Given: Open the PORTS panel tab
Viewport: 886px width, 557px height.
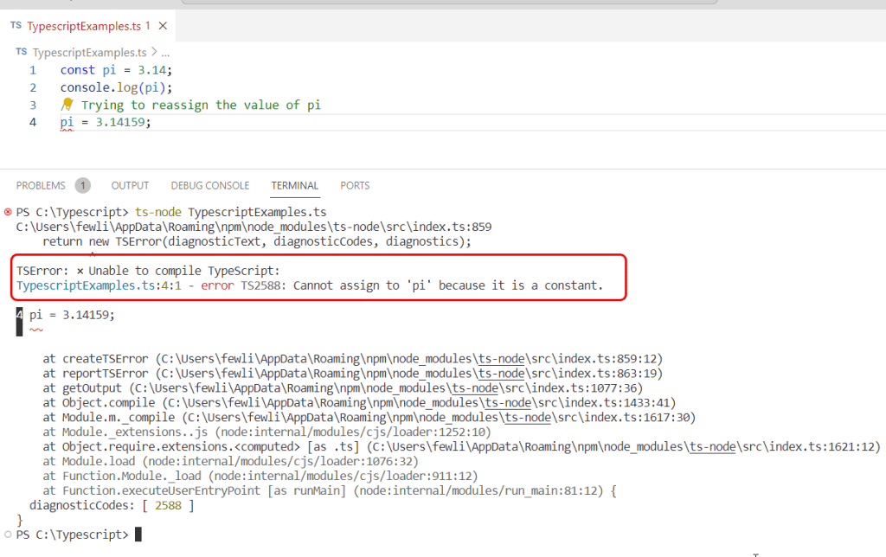Looking at the screenshot, I should [355, 186].
